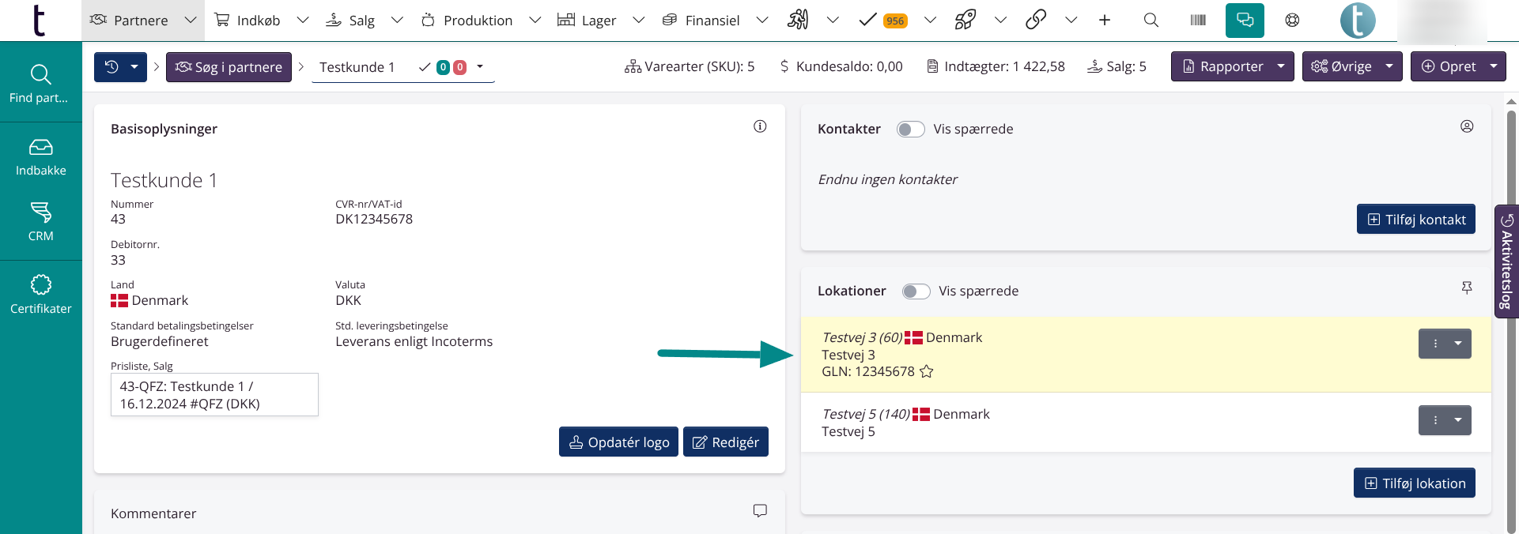Toggle Vis spærrede for Kontakter
The height and width of the screenshot is (534, 1519).
pos(910,130)
